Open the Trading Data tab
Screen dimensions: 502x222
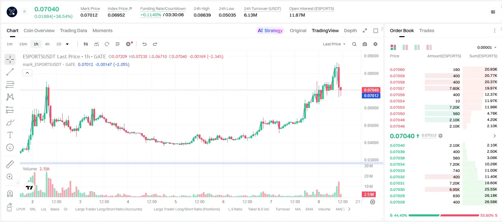pyautogui.click(x=74, y=30)
